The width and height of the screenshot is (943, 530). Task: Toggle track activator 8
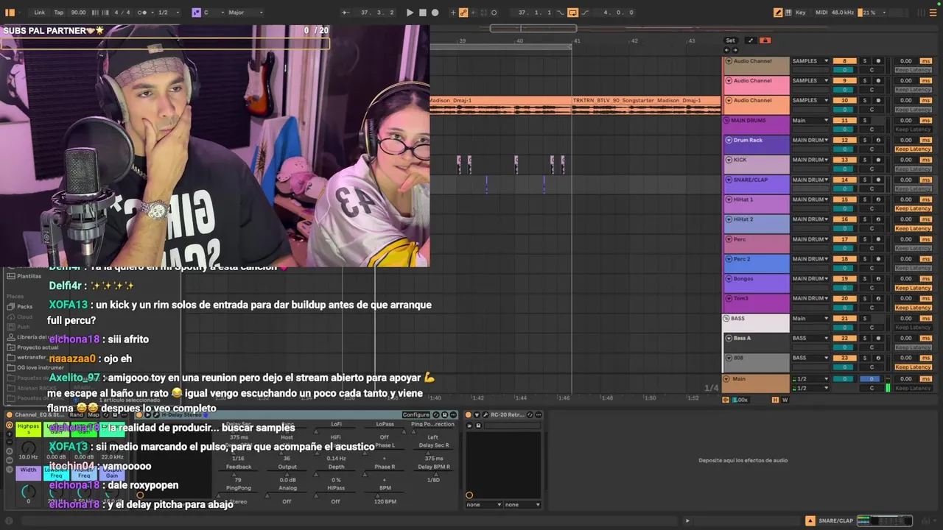844,61
